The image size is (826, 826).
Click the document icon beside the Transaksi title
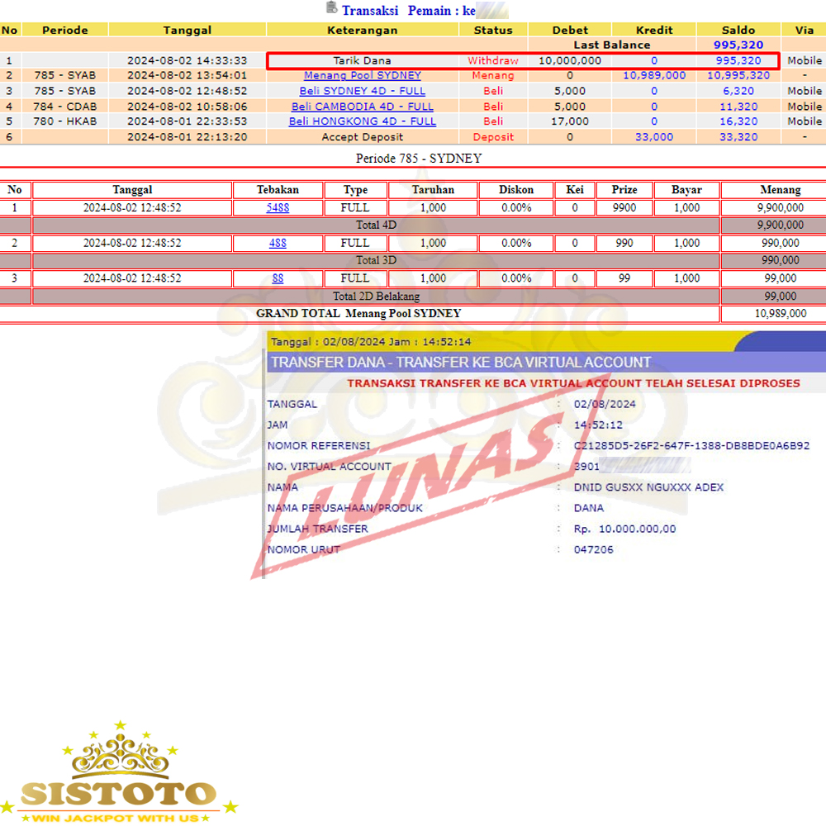tap(331, 9)
